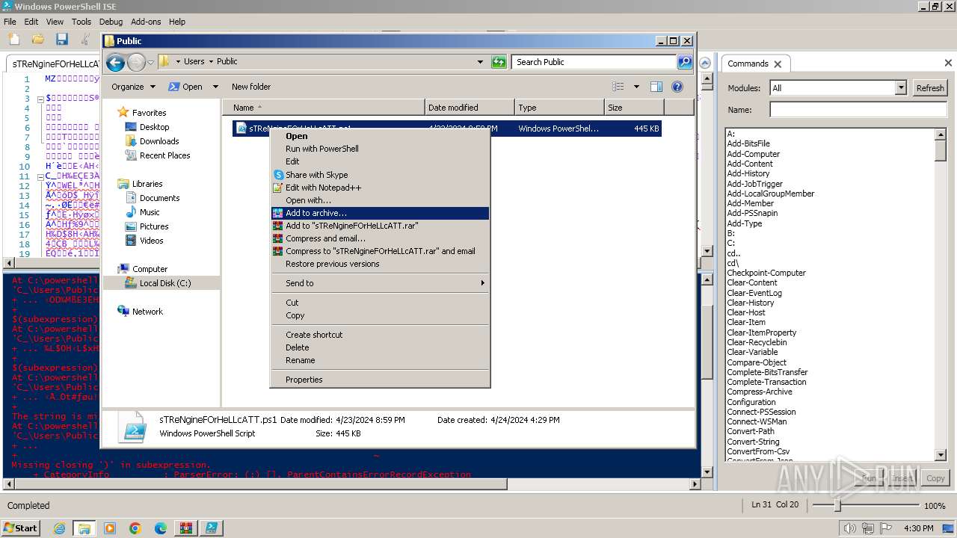
Task: Open Windows Media Player taskbar icon
Action: pyautogui.click(x=110, y=528)
